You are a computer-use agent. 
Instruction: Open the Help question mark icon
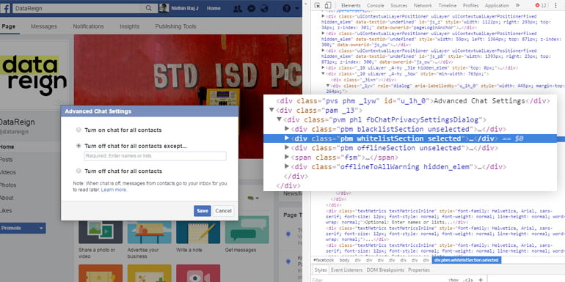tap(286, 8)
